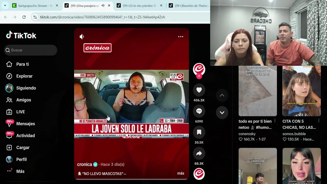Click the 406.3K likes count
The width and height of the screenshot is (327, 184).
coord(199,100)
